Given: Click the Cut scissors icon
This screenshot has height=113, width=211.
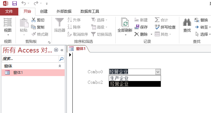Looking at the screenshot, I should [x=33, y=20].
